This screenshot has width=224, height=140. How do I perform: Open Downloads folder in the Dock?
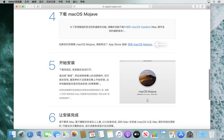[203, 134]
